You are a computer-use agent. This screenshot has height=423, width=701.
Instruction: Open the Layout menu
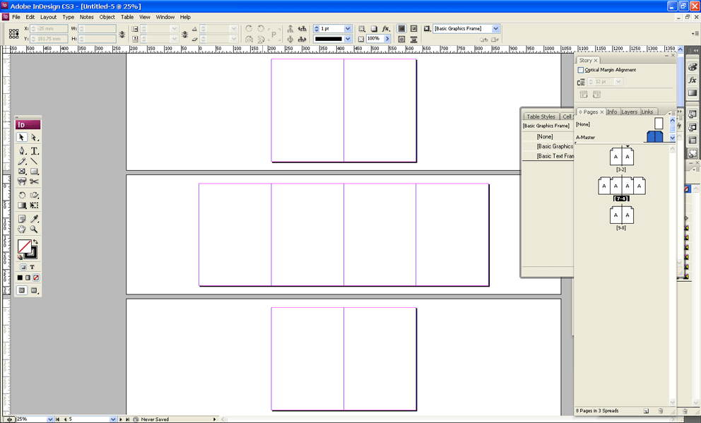(x=48, y=17)
